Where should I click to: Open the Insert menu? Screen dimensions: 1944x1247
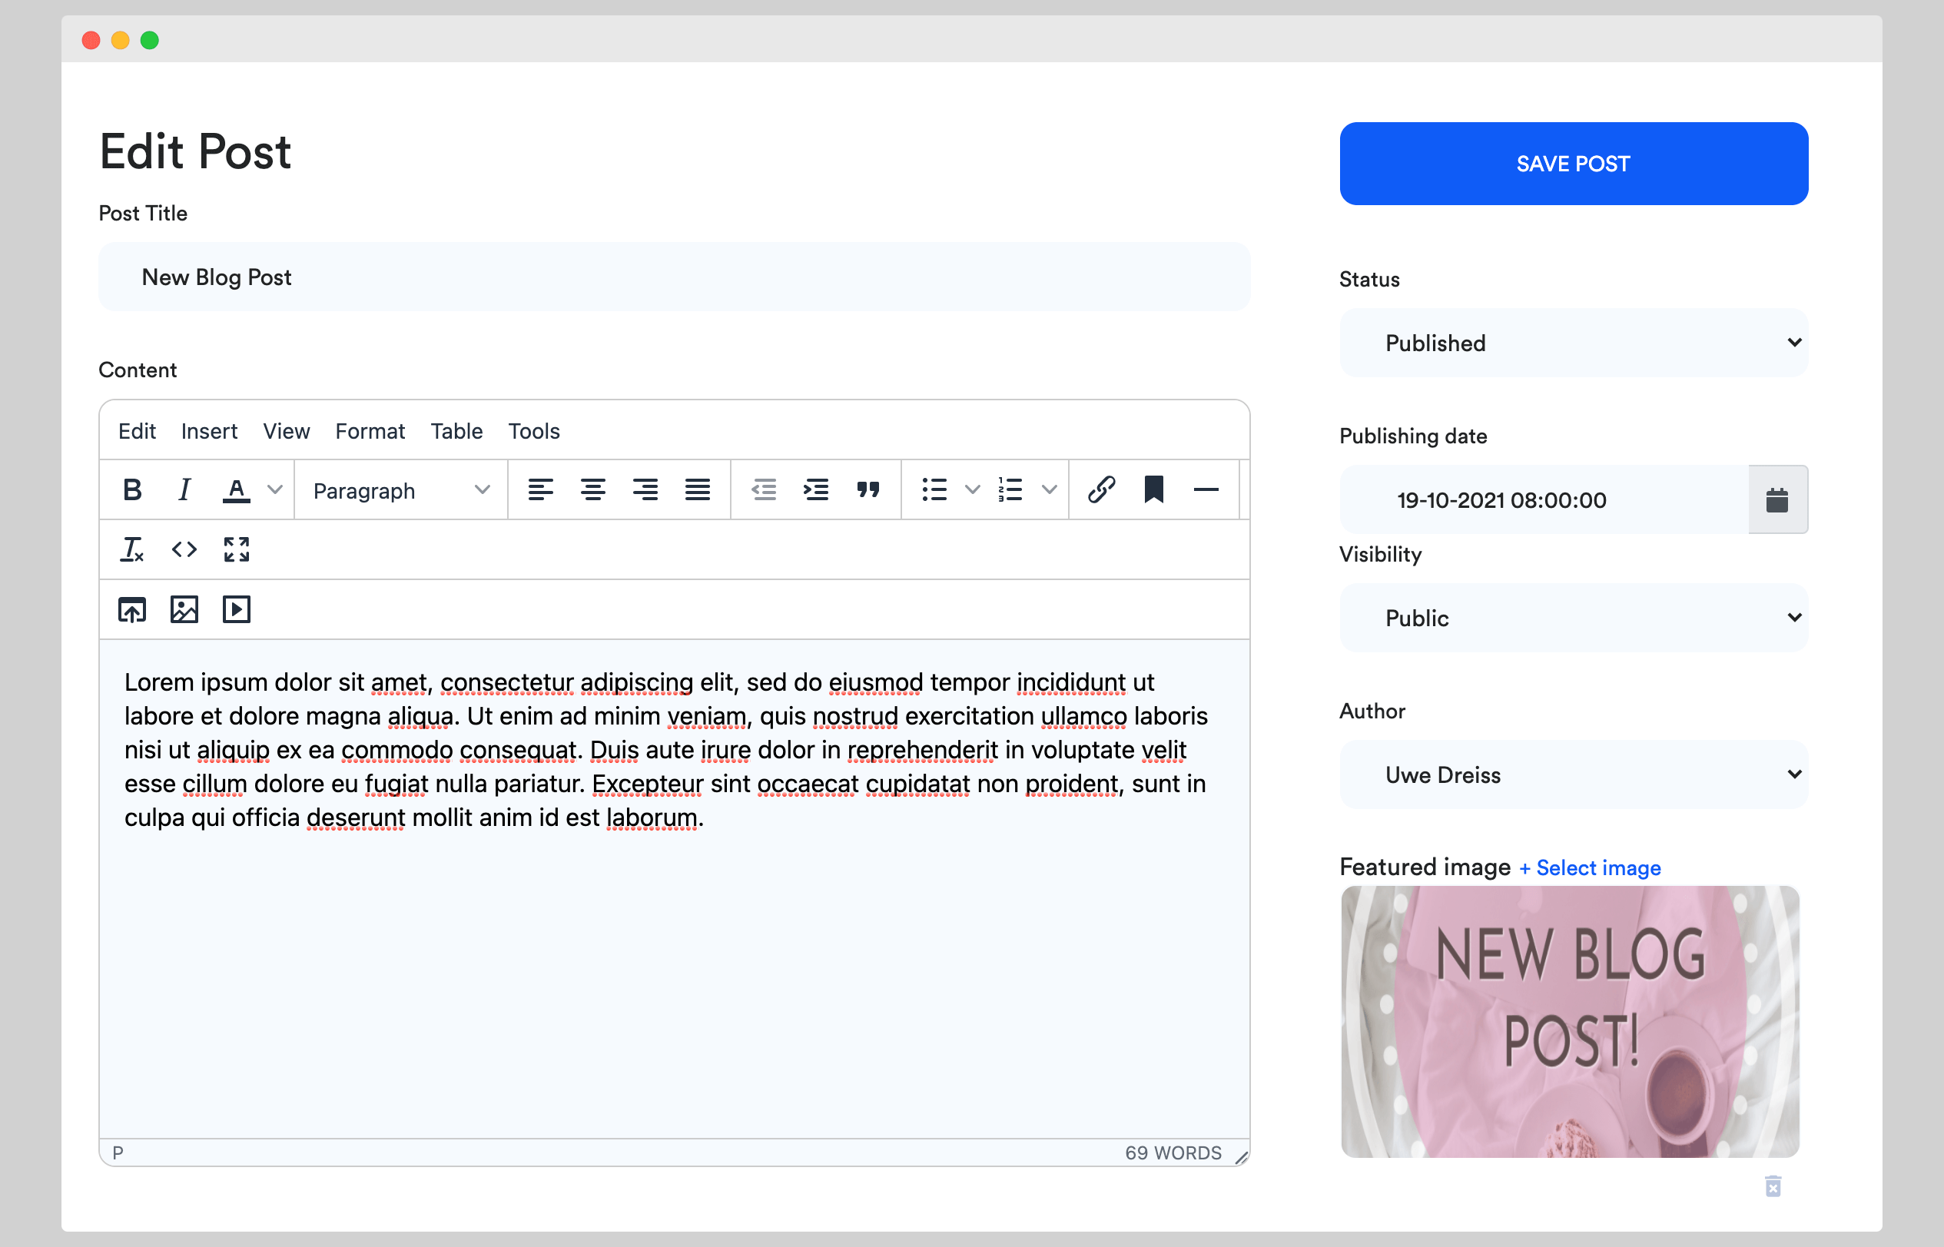(x=209, y=431)
